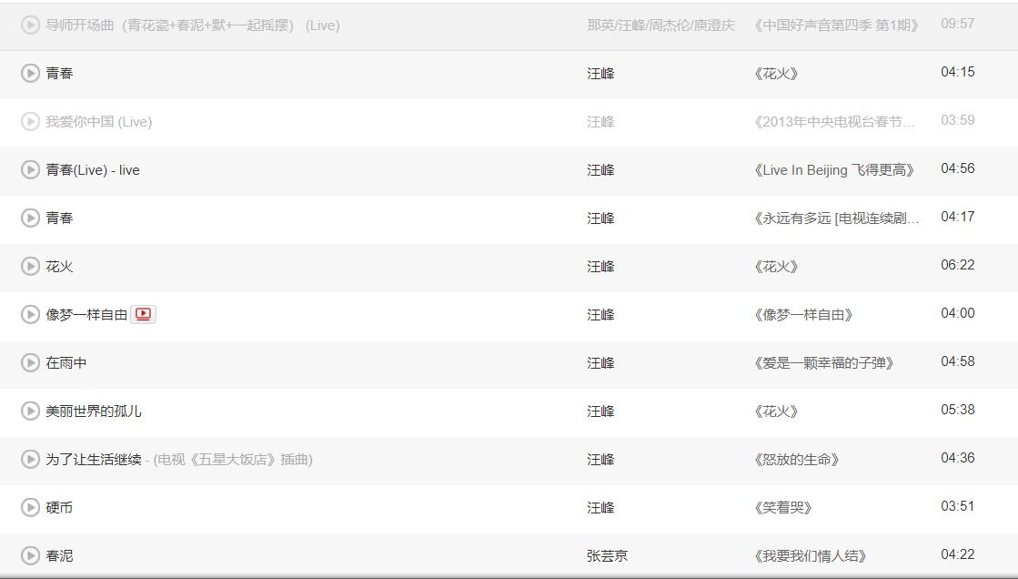This screenshot has height=579, width=1018.
Task: Open artist 张芸京 in 春泥 row
Action: pyautogui.click(x=607, y=555)
